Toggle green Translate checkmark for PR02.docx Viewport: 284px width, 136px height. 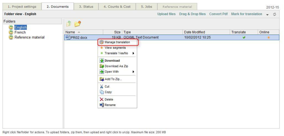pyautogui.click(x=244, y=37)
